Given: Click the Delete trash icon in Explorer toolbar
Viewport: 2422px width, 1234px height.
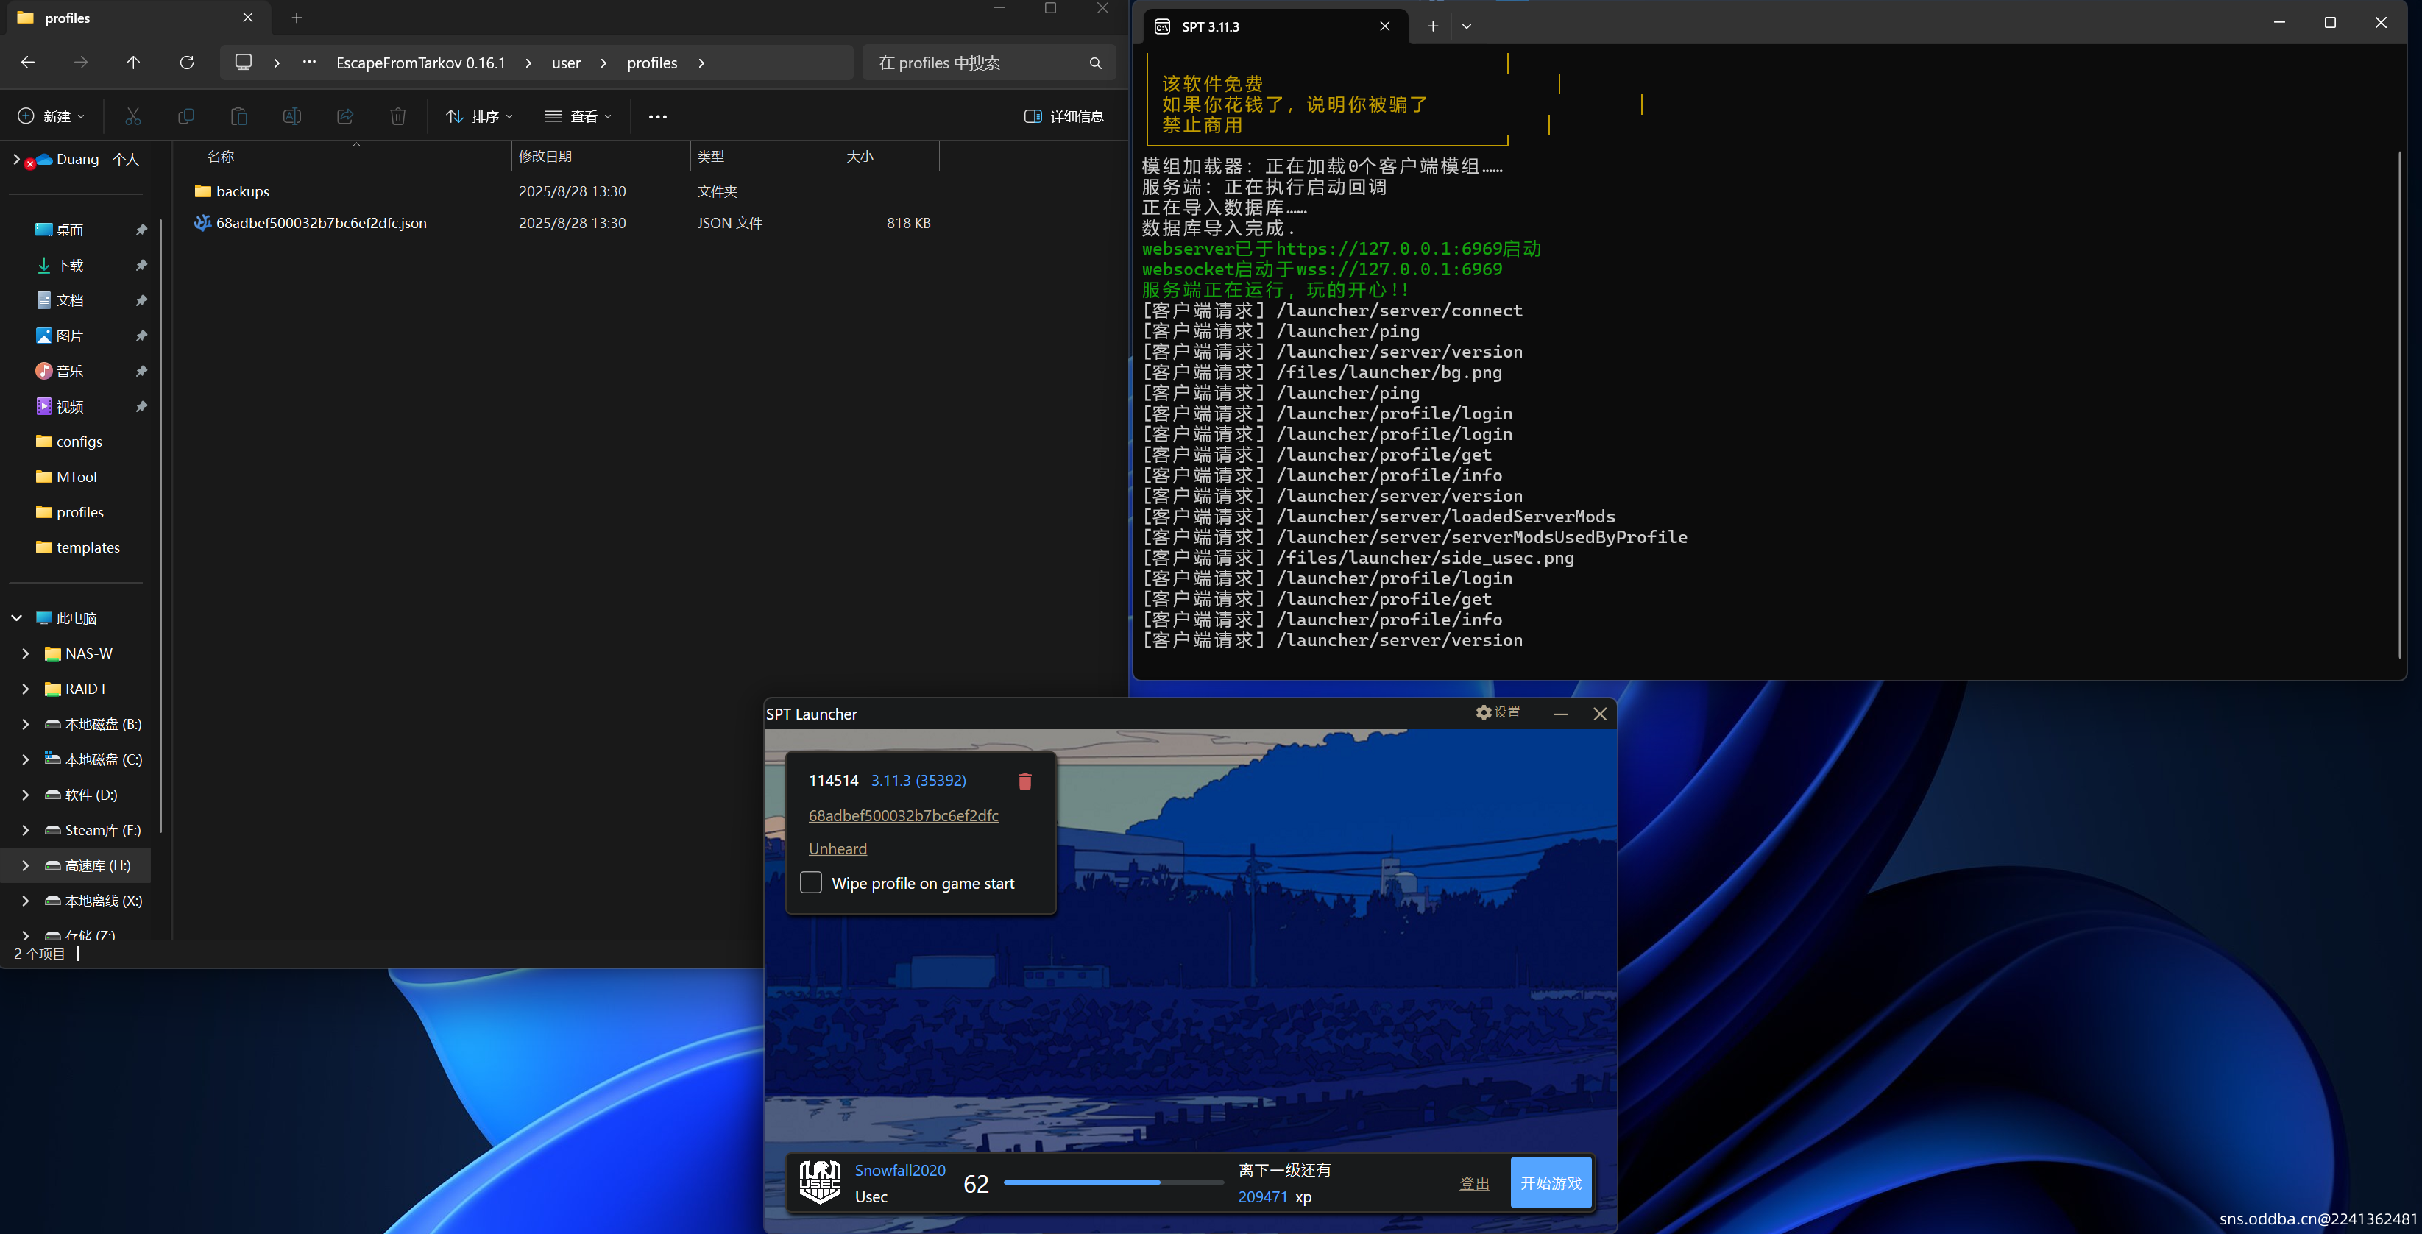Looking at the screenshot, I should pyautogui.click(x=397, y=116).
